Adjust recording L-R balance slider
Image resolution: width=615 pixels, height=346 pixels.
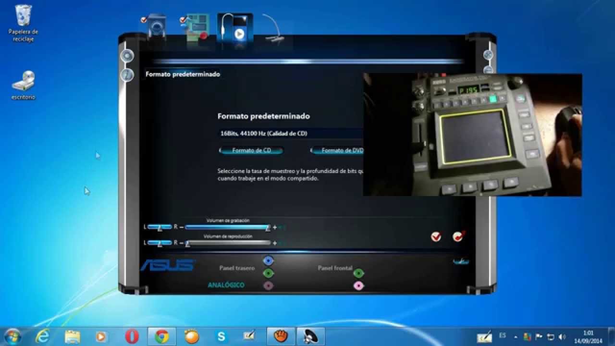(x=160, y=227)
